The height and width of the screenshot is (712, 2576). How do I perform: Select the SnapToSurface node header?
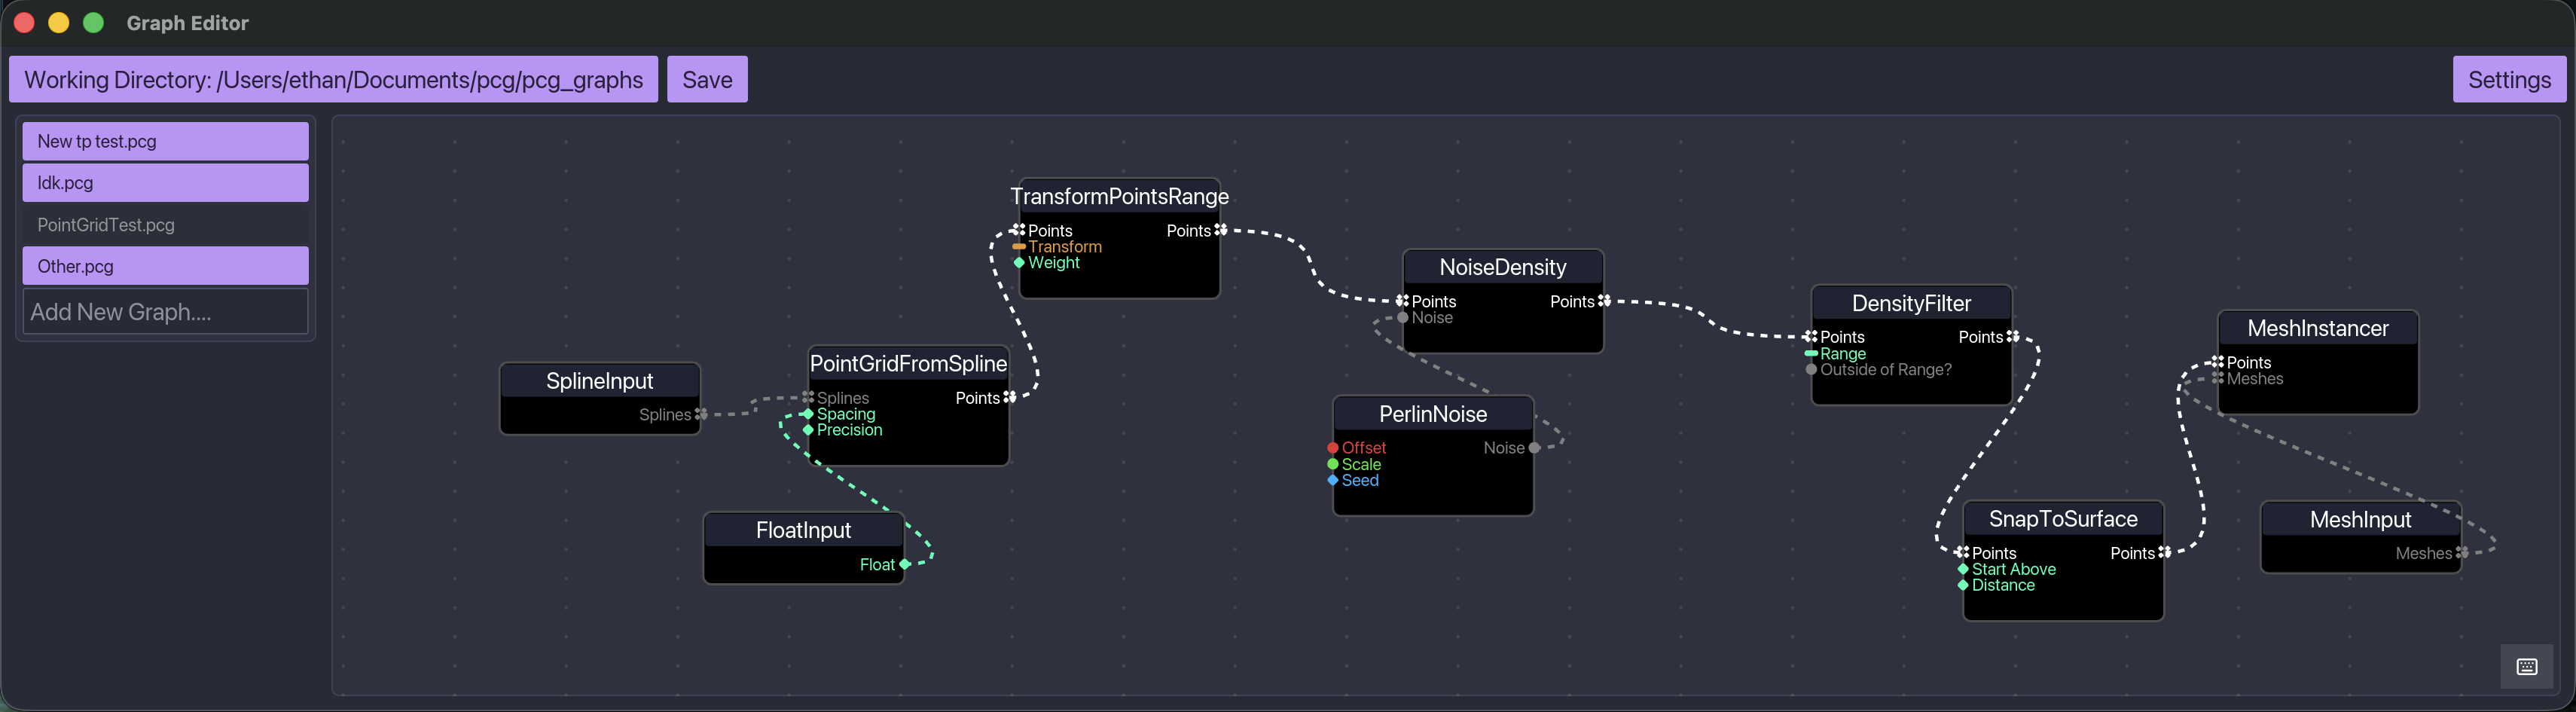2064,519
